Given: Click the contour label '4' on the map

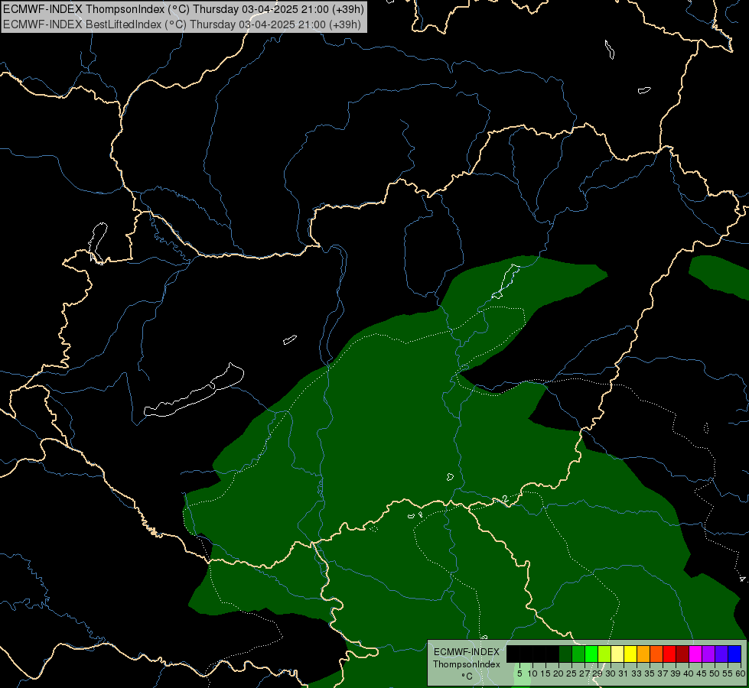Looking at the screenshot, I should click(742, 579).
